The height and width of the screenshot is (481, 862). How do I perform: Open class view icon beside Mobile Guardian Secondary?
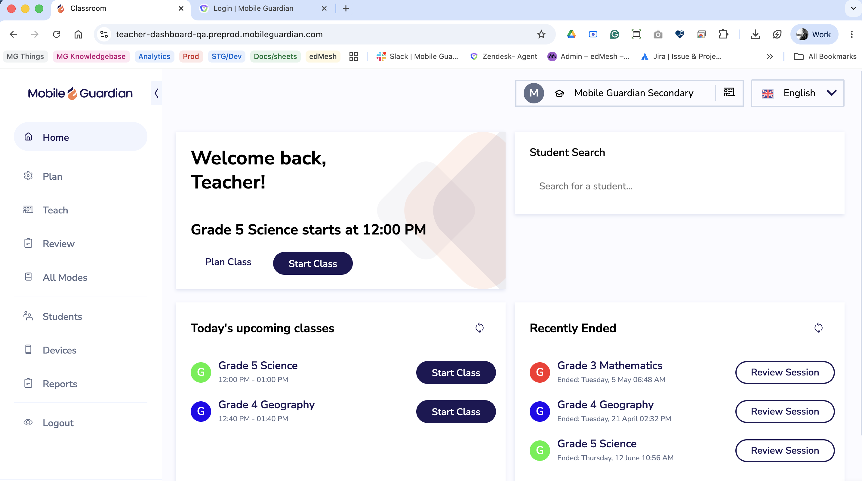(729, 92)
